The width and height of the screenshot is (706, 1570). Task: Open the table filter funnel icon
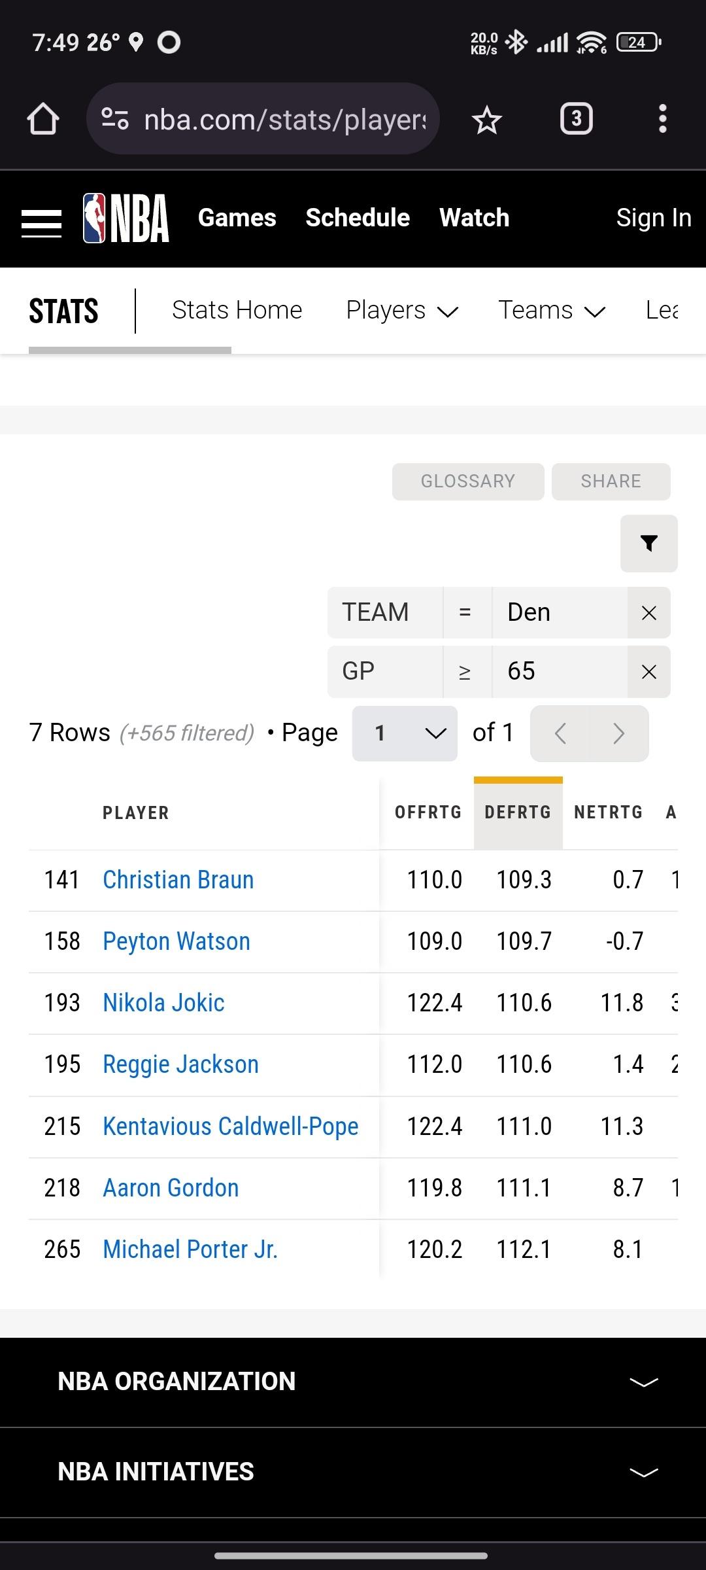[x=648, y=543]
